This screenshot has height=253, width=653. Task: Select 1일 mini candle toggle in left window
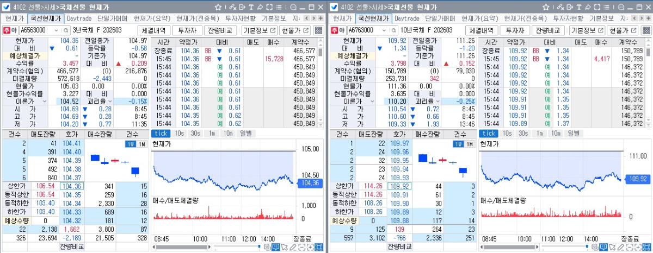(130, 144)
